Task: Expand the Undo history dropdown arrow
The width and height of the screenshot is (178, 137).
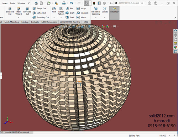Action: tap(75, 3)
